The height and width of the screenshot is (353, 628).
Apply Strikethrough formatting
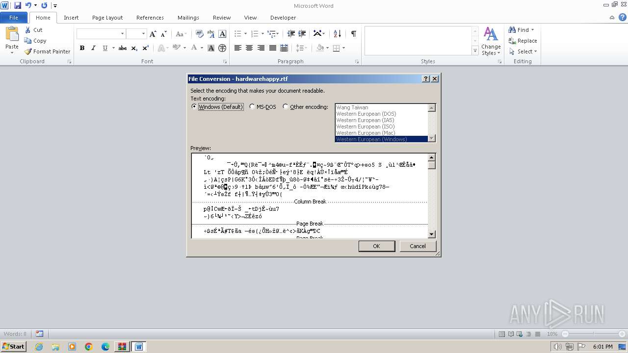(x=123, y=48)
